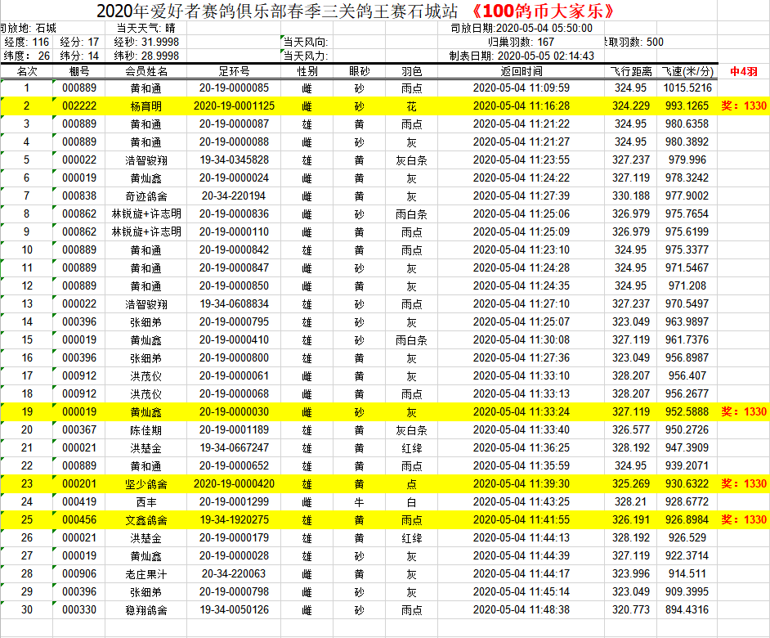The width and height of the screenshot is (770, 638).
Task: Click the 司放日期 timestamp cell
Action: (522, 29)
